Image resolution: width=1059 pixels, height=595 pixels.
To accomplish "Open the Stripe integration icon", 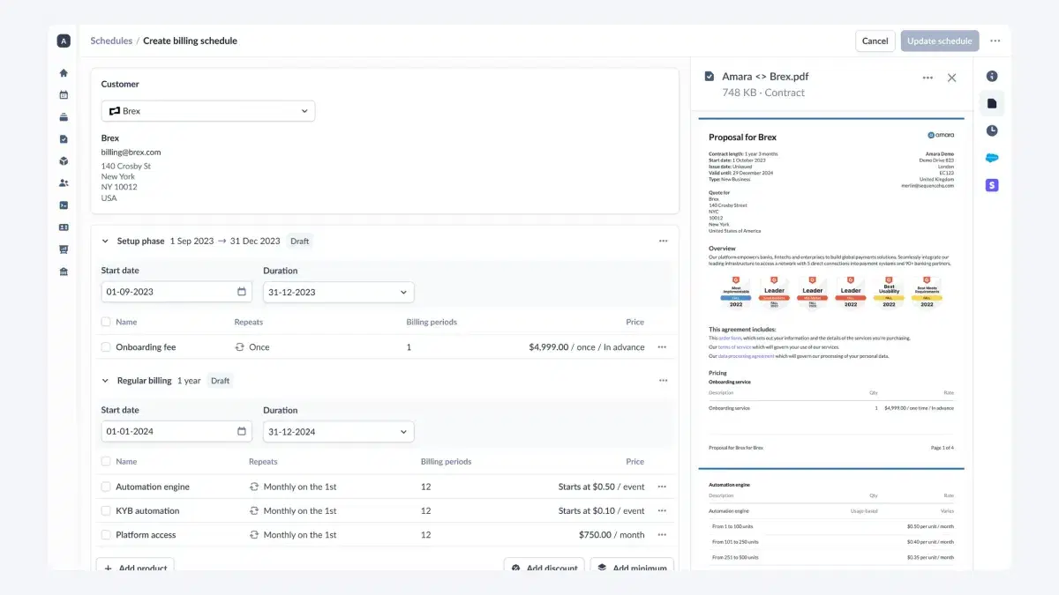I will click(x=992, y=185).
